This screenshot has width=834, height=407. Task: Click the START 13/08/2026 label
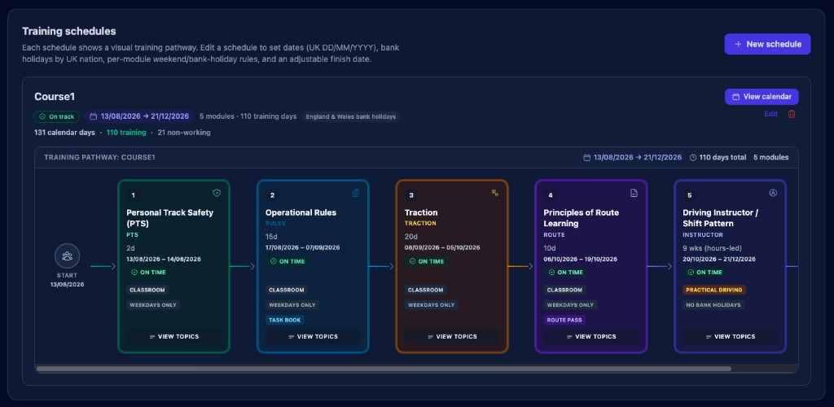[x=67, y=280]
